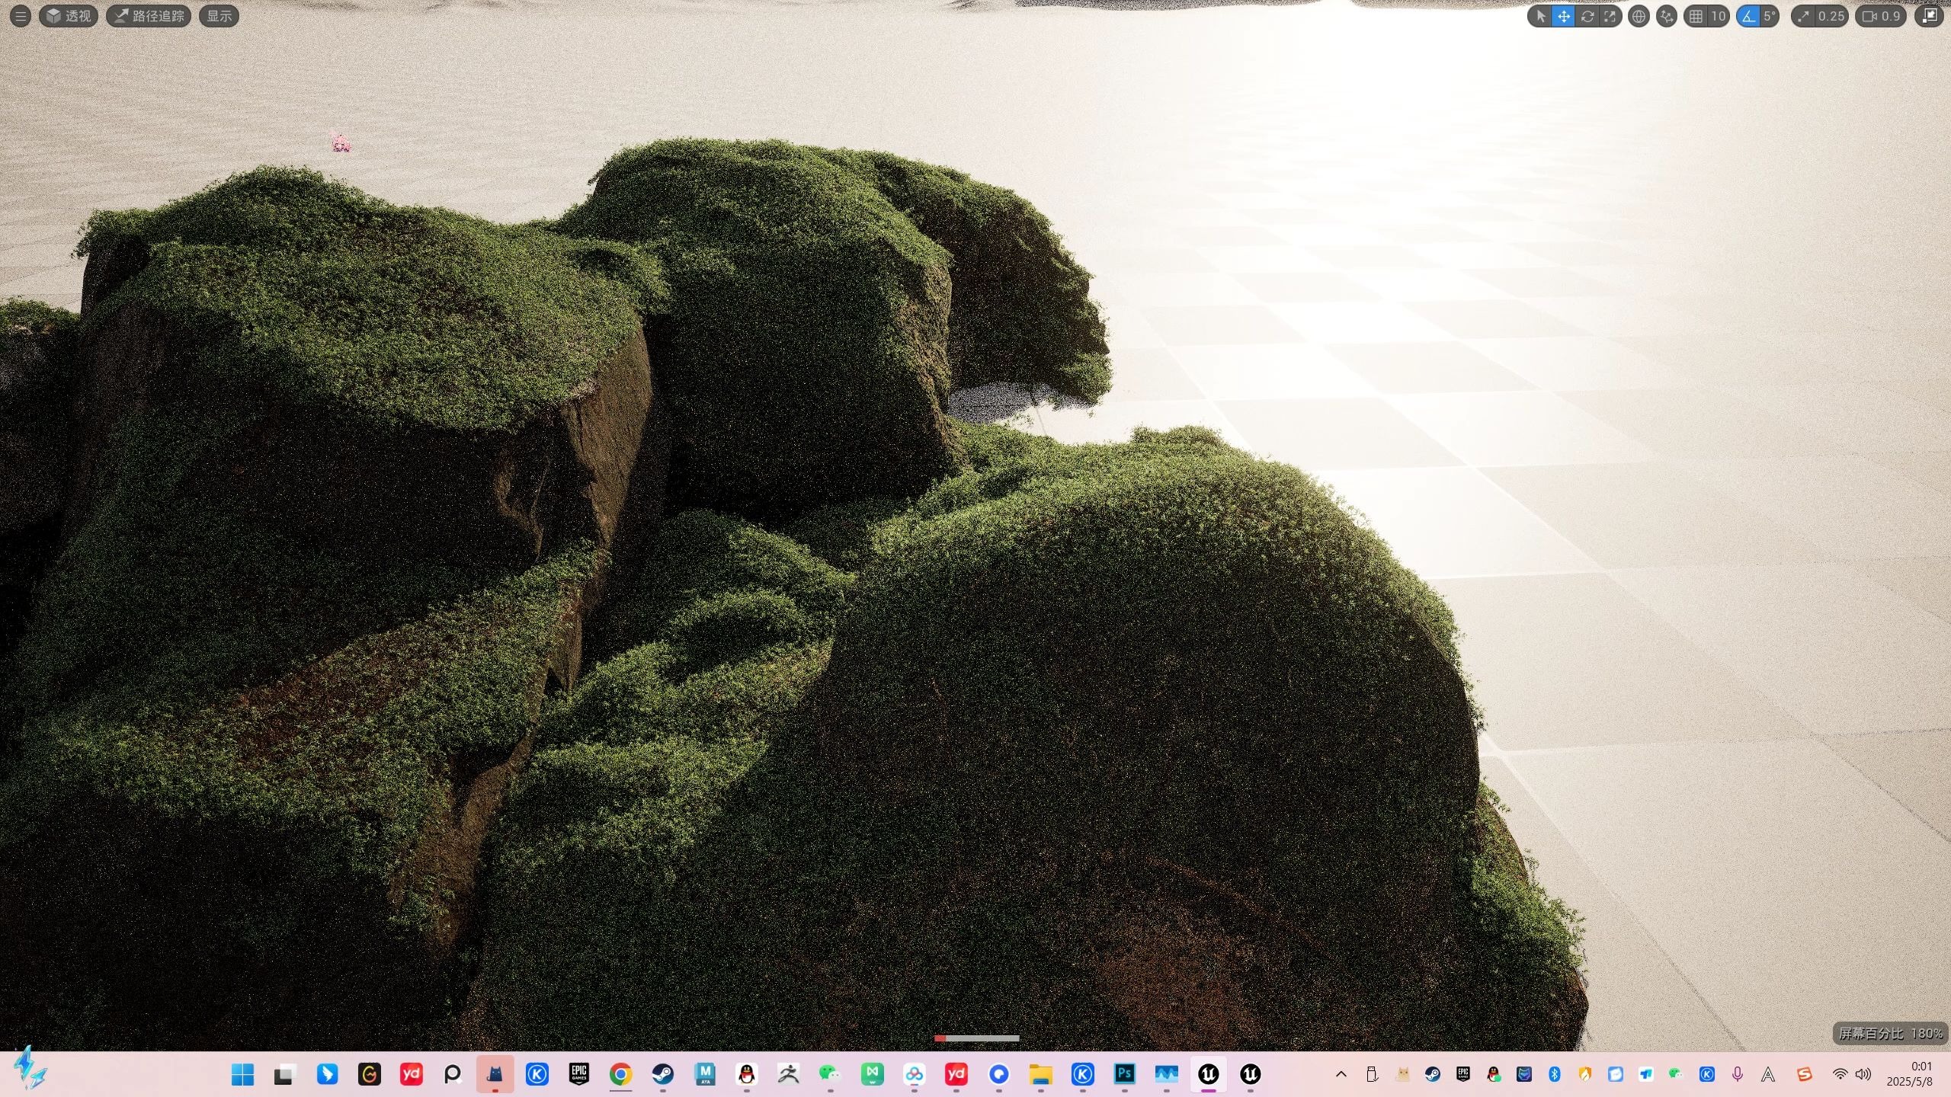
Task: Open the volume speaker tray icon
Action: coord(1863,1074)
